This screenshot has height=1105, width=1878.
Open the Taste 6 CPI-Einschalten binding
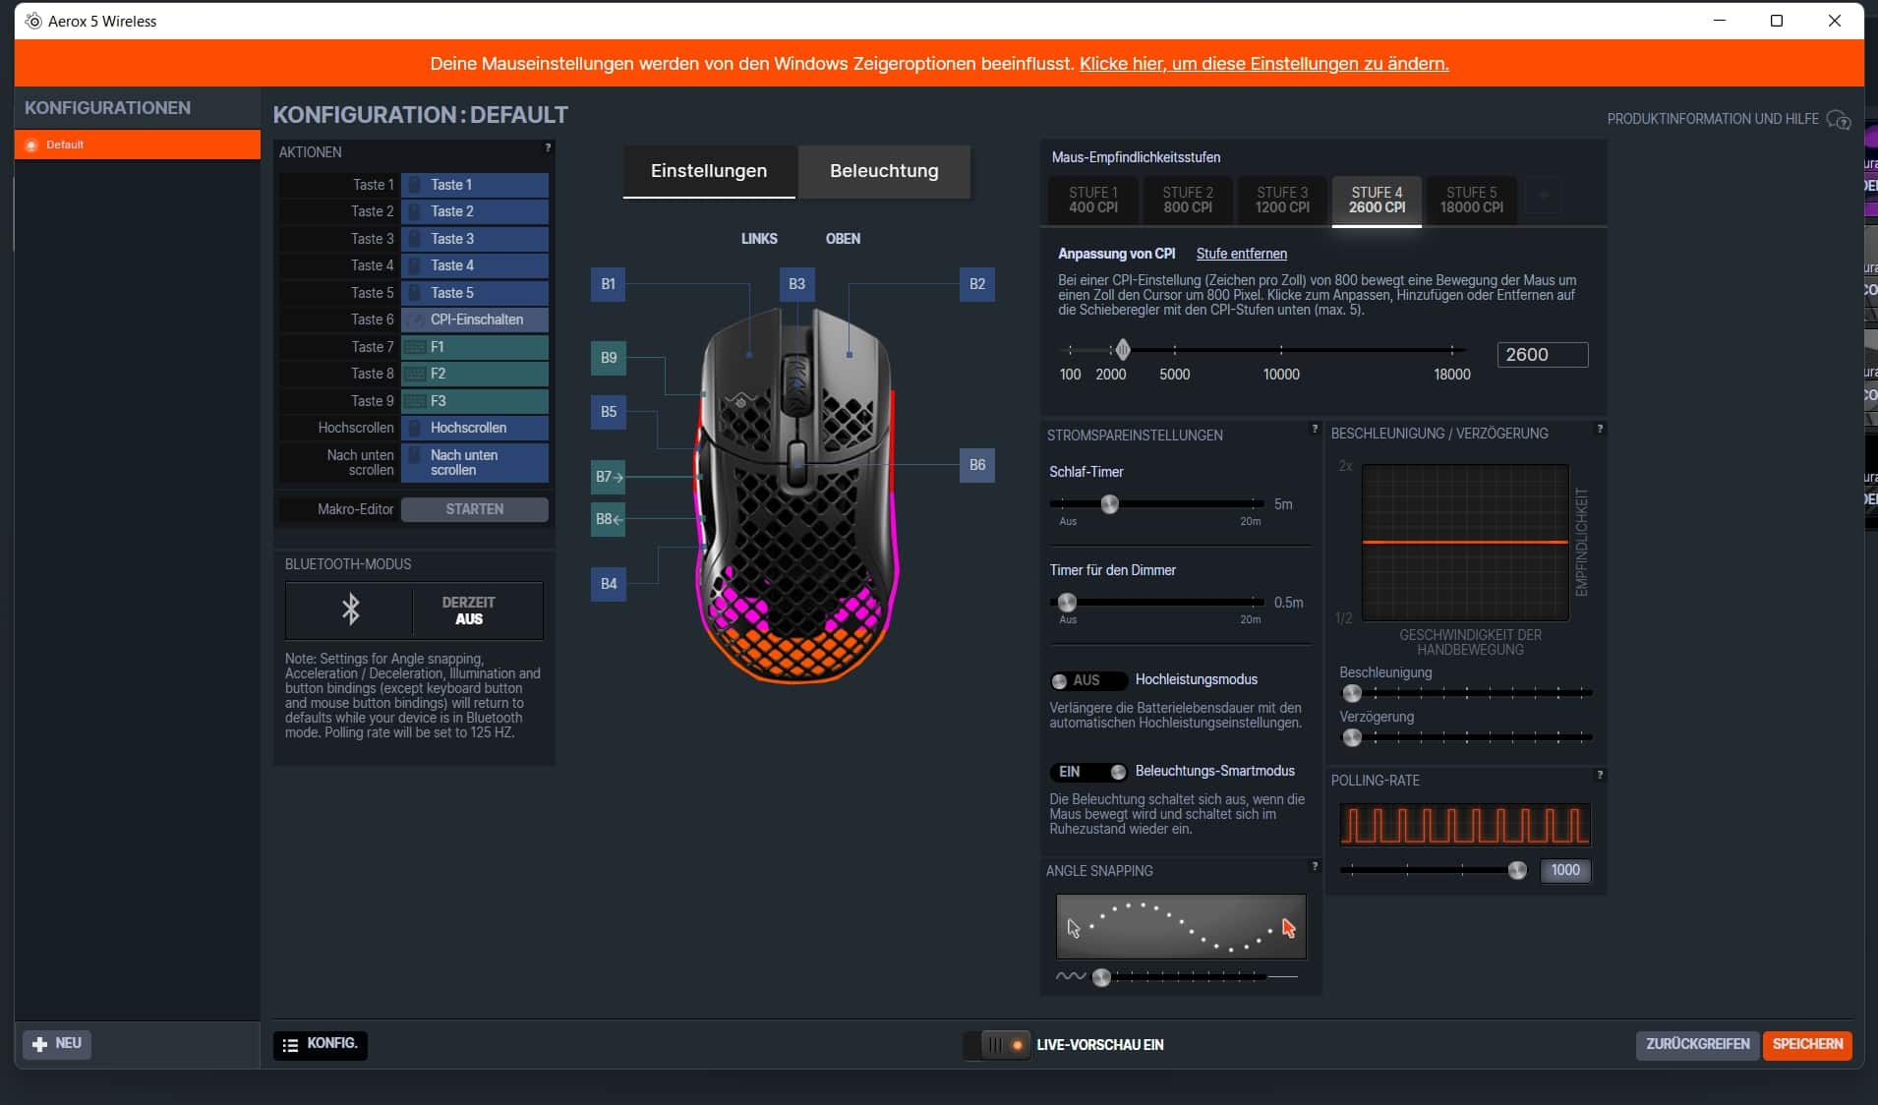point(474,320)
